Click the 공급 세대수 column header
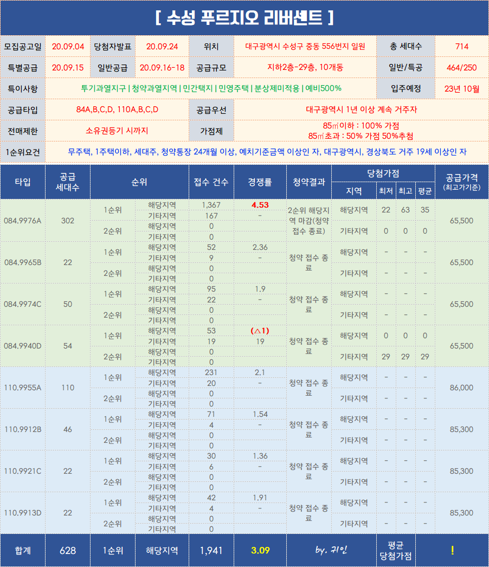The height and width of the screenshot is (567, 489). [x=68, y=182]
